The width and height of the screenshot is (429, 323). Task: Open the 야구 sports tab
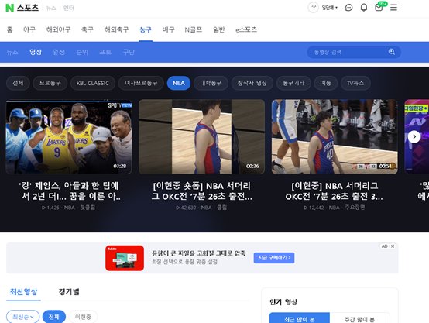tap(29, 29)
